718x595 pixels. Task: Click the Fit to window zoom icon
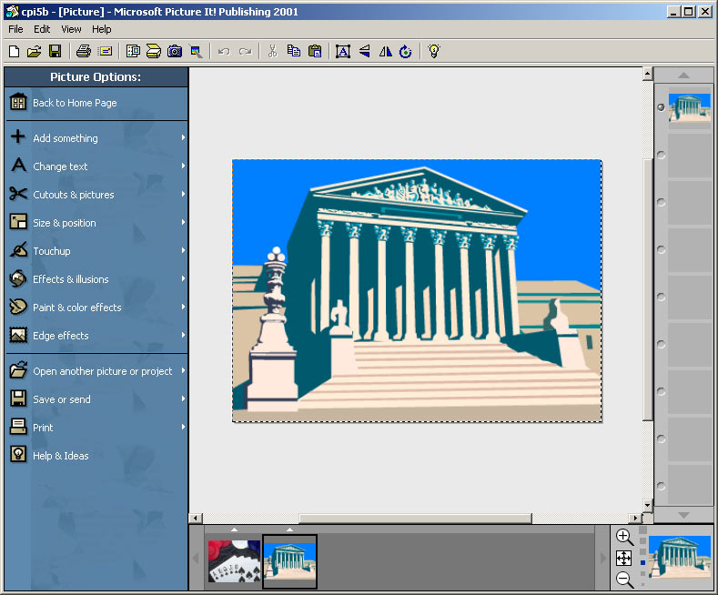tap(623, 559)
